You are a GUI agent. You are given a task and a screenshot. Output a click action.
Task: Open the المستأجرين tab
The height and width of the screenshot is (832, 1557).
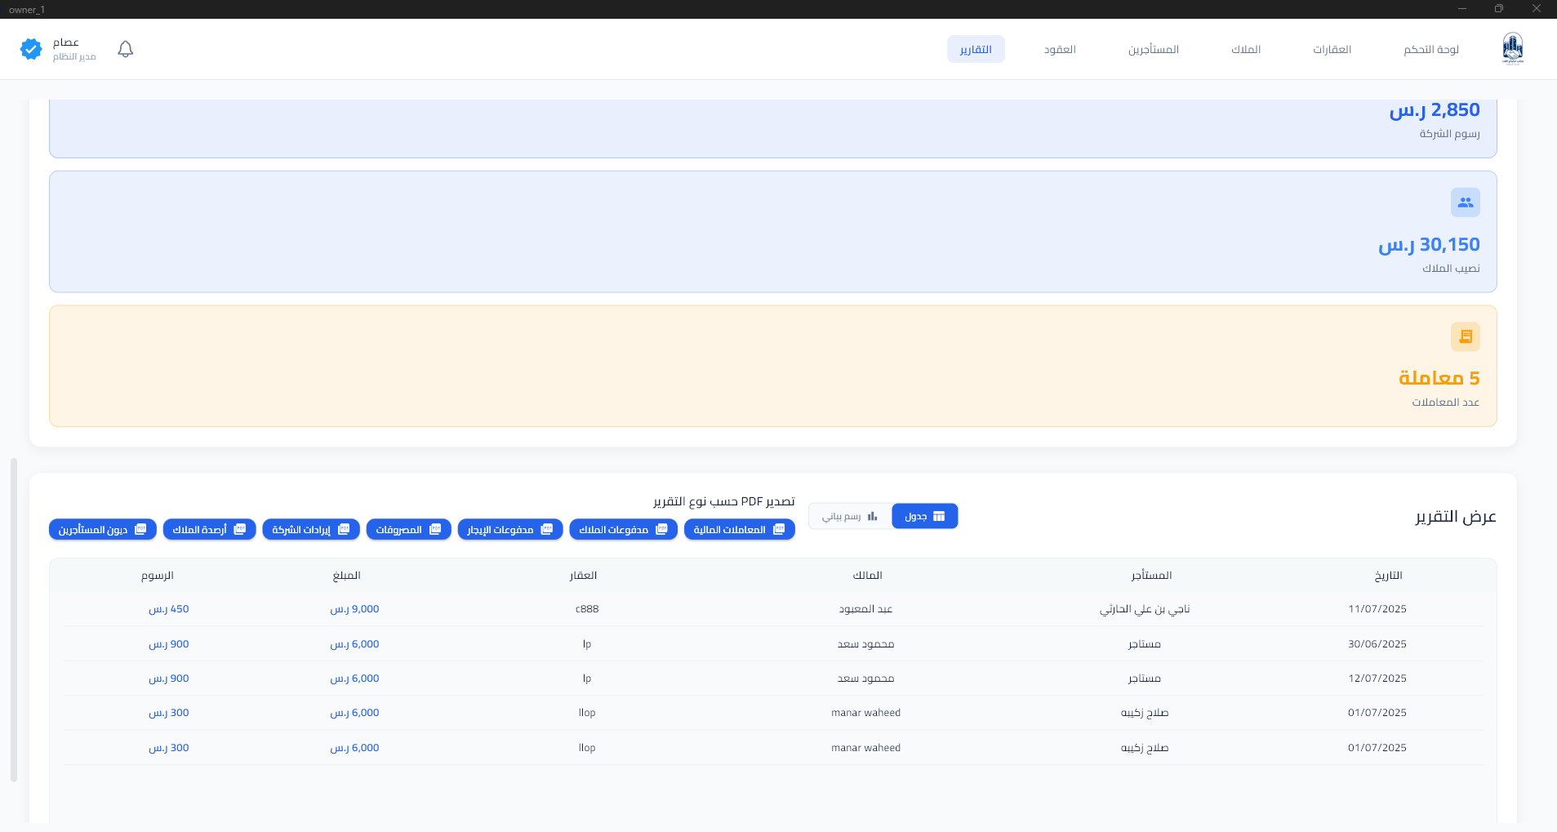[1154, 49]
